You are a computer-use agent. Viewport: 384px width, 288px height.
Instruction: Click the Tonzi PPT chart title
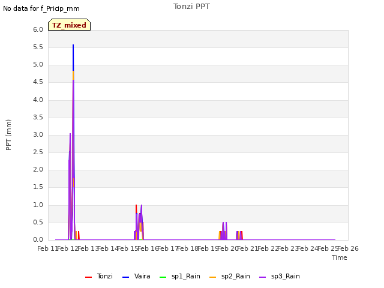pos(191,7)
